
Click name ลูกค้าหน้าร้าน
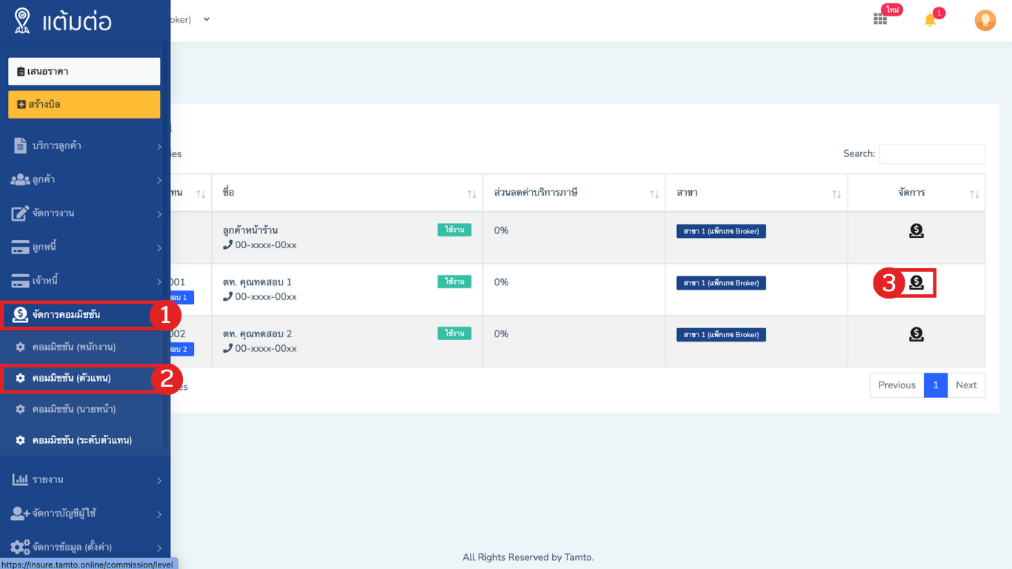250,230
